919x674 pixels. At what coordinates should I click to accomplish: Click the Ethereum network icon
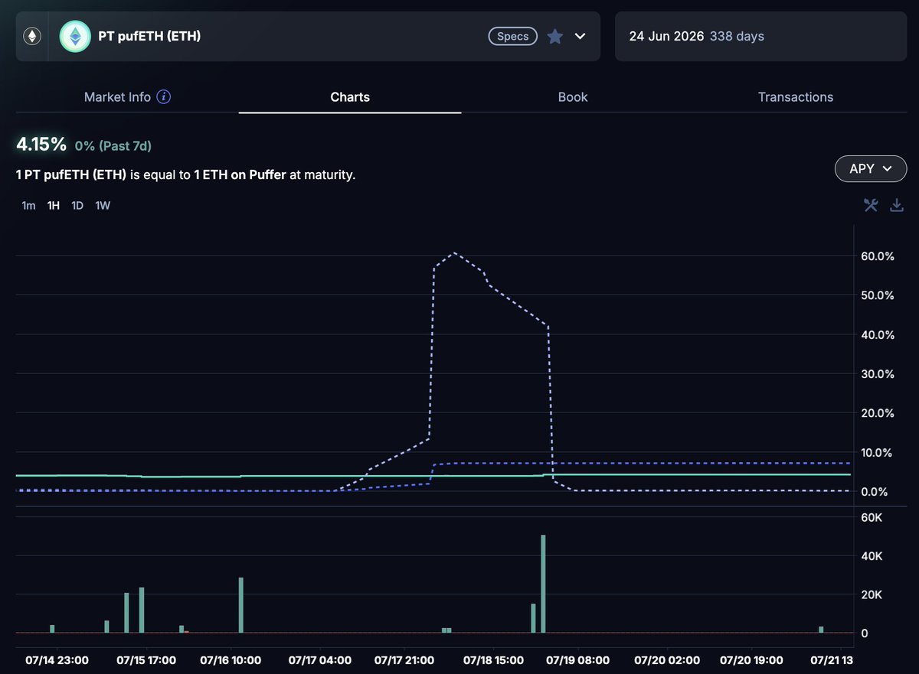click(x=32, y=36)
